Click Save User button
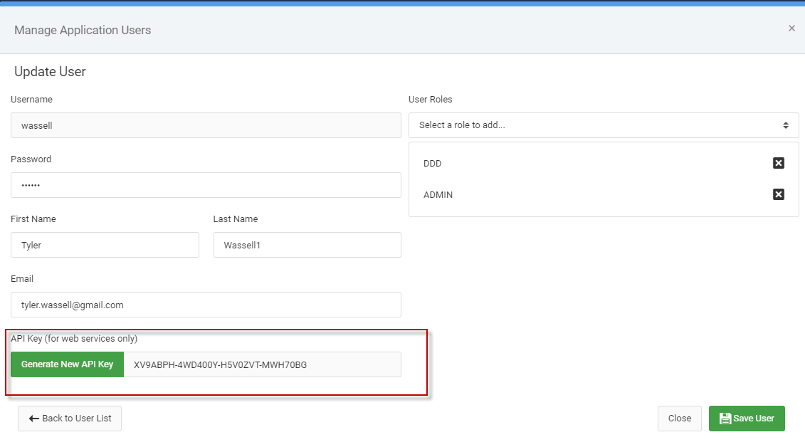The width and height of the screenshot is (805, 447). 747,419
